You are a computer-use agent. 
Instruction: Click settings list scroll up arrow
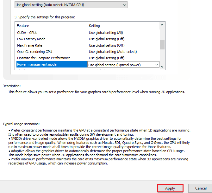162,25
